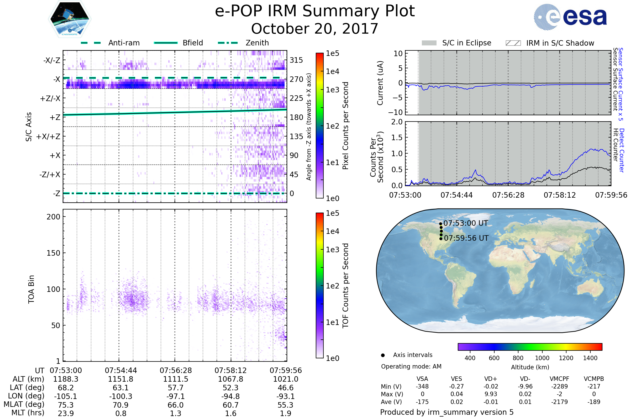Click the Detect Counter blue axis label

622,150
